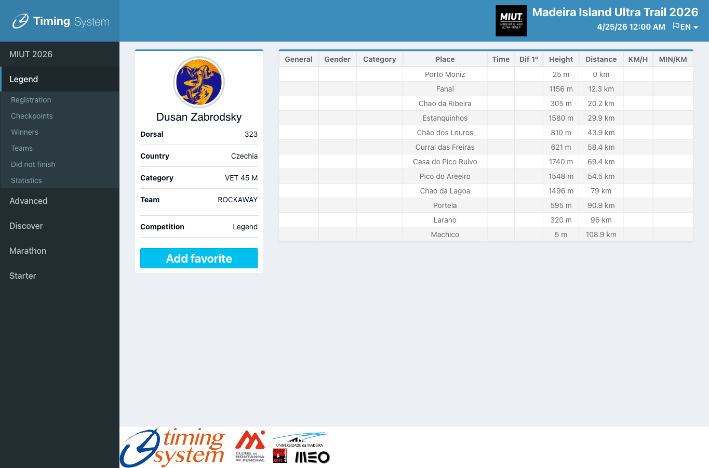The width and height of the screenshot is (709, 468).
Task: Click Dusan Zabrodsky's round avatar image
Action: 199,82
